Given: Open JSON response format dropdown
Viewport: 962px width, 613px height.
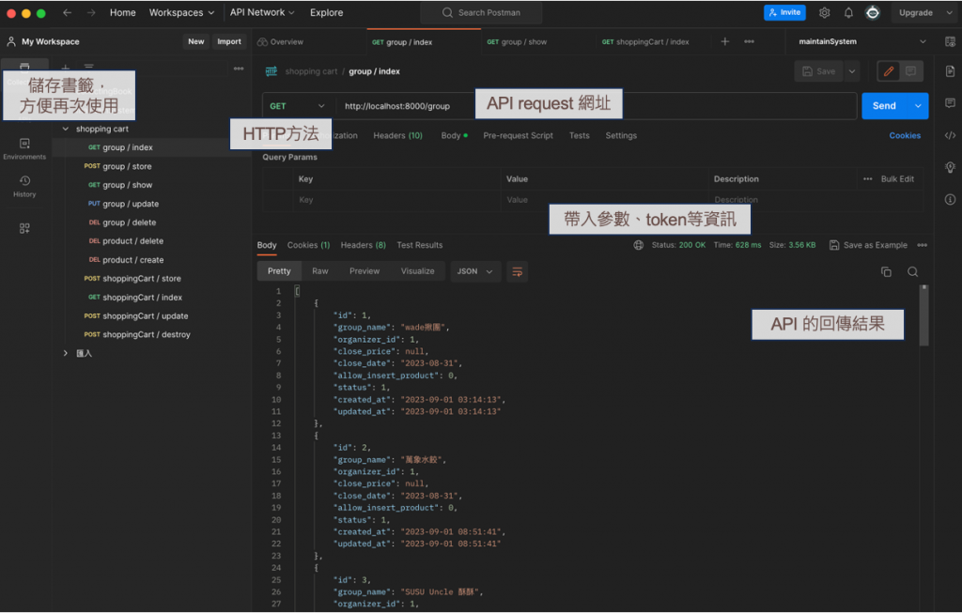Looking at the screenshot, I should tap(474, 271).
